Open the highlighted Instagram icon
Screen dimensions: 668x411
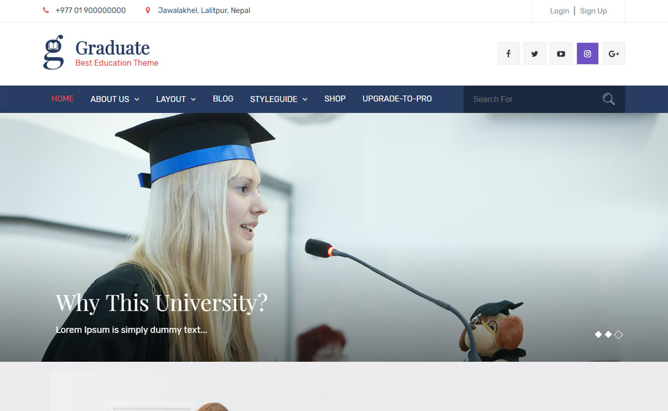[x=587, y=54]
